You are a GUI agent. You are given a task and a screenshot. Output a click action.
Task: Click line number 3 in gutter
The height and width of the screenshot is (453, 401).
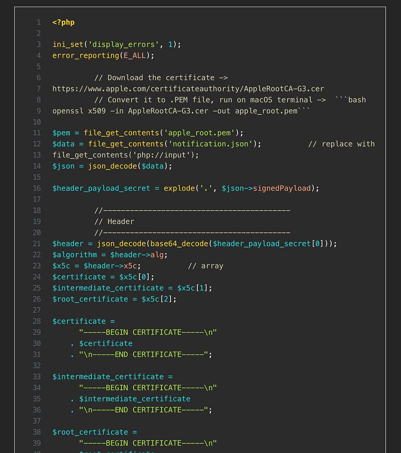[x=39, y=44]
